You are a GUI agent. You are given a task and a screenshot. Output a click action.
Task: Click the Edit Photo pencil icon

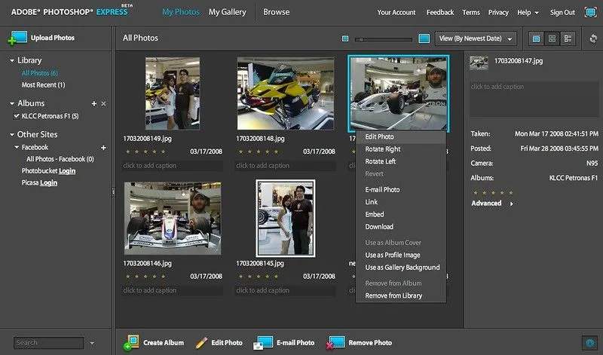201,342
